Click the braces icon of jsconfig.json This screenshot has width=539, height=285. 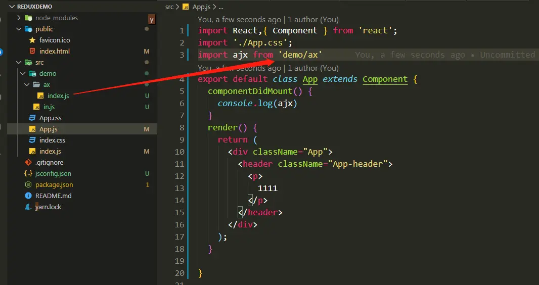tap(28, 173)
